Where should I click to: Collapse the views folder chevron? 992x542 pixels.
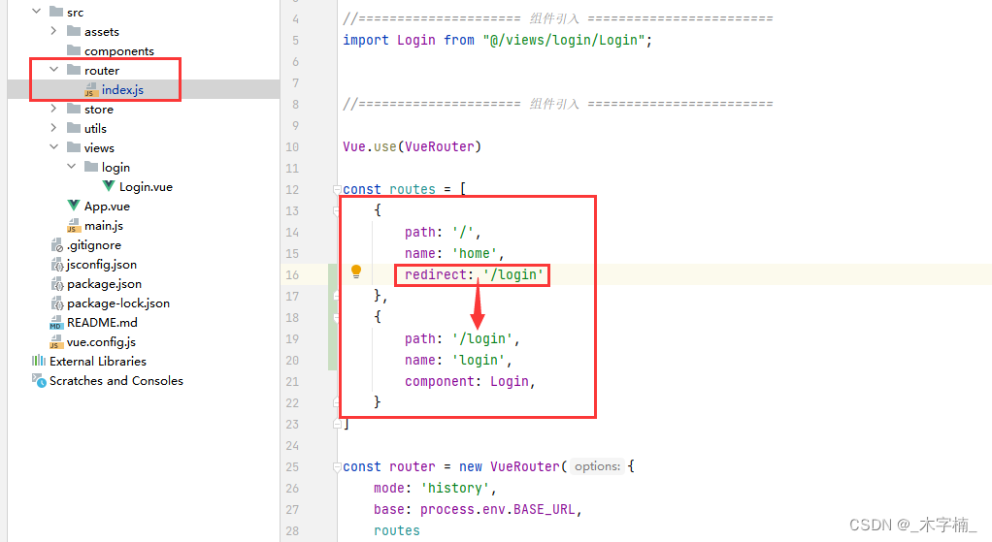(53, 146)
